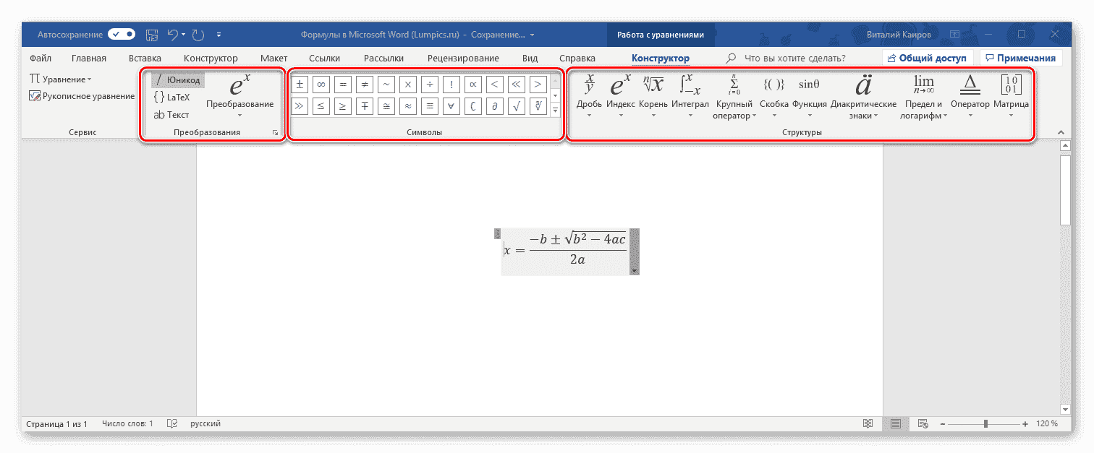Click the Save icon in title bar

coord(152,34)
